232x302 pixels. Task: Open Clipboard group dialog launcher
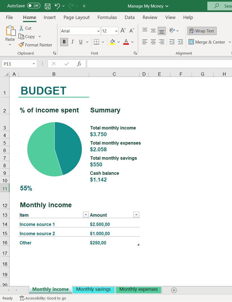(55, 53)
